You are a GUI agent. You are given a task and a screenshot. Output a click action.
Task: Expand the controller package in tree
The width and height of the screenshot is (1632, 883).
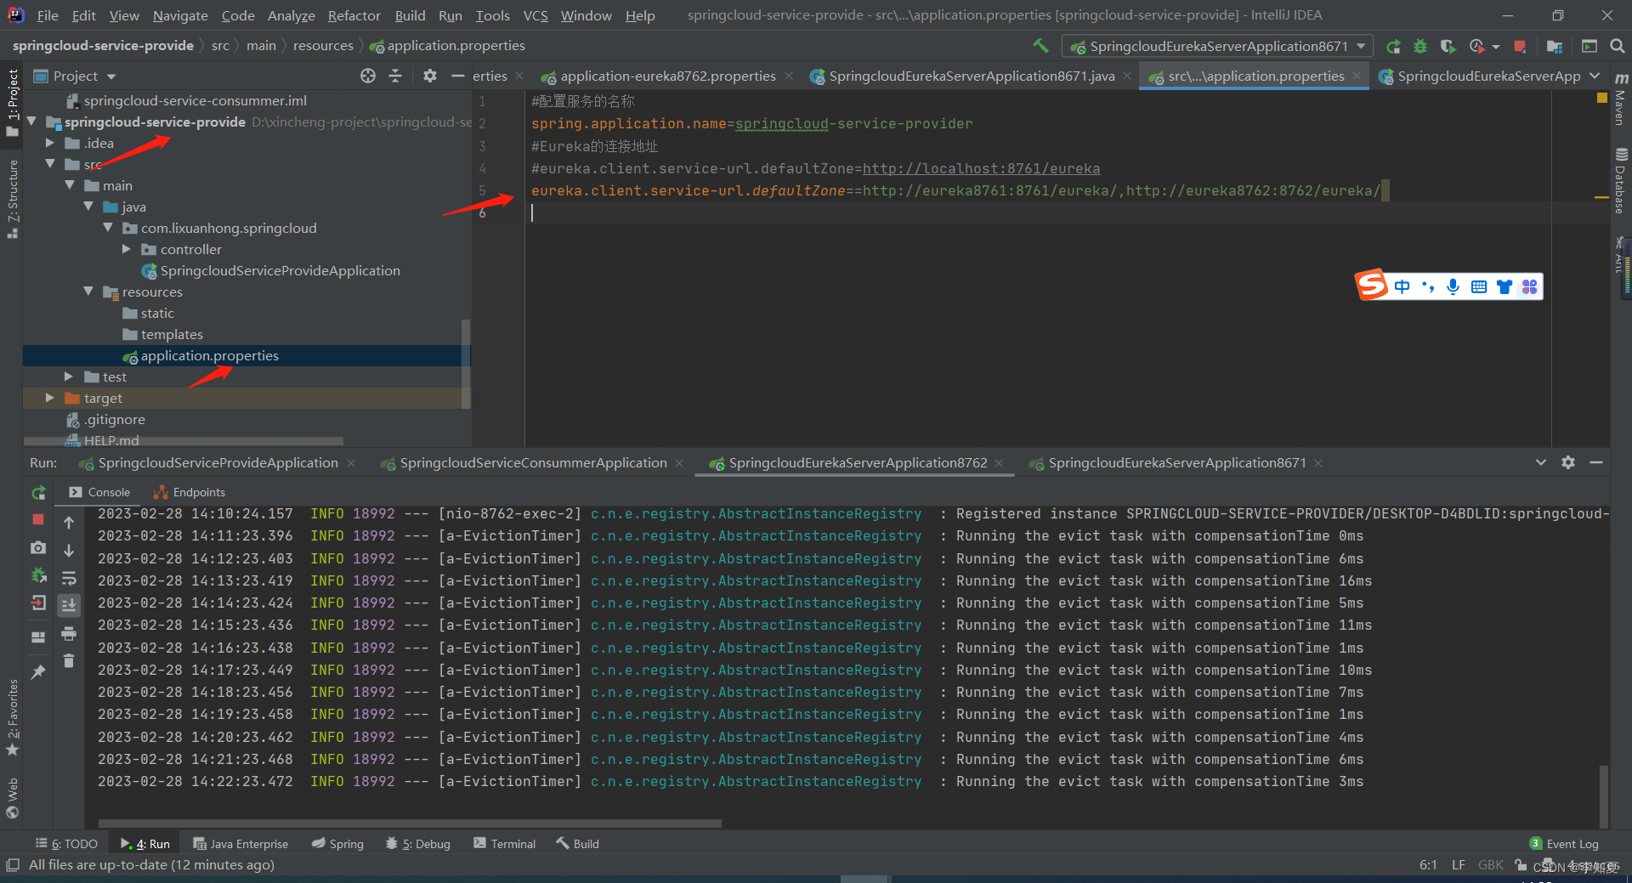tap(127, 249)
